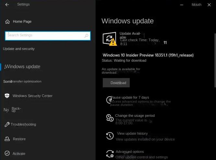The image size is (216, 160).
Task: Open Advanced options link
Action: [130, 152]
